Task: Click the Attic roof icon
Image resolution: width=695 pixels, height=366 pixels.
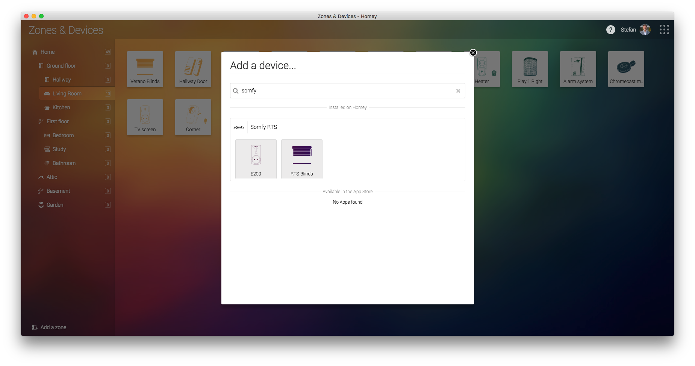Action: point(41,177)
